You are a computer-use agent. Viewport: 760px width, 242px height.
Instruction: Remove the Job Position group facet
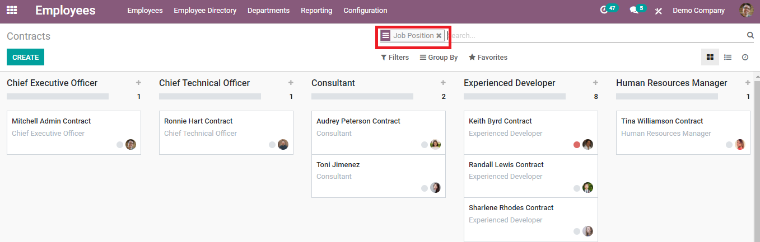439,36
